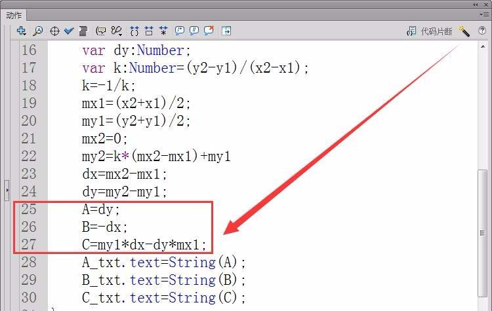This screenshot has height=311, width=492.
Task: Expand the left side pane handle
Action: pyautogui.click(x=7, y=190)
